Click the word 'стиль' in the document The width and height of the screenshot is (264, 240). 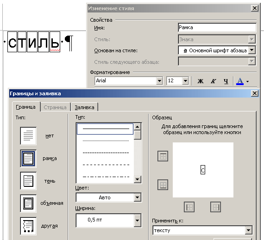(x=34, y=42)
